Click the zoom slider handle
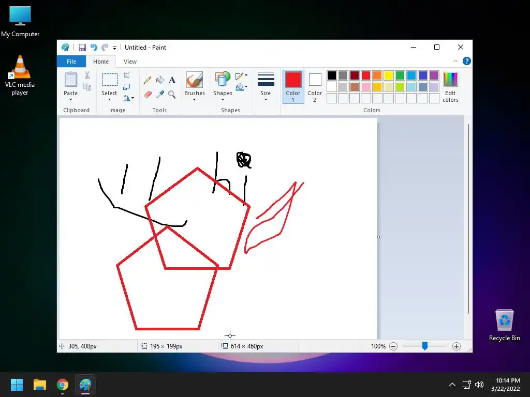This screenshot has width=530, height=397. (x=425, y=346)
